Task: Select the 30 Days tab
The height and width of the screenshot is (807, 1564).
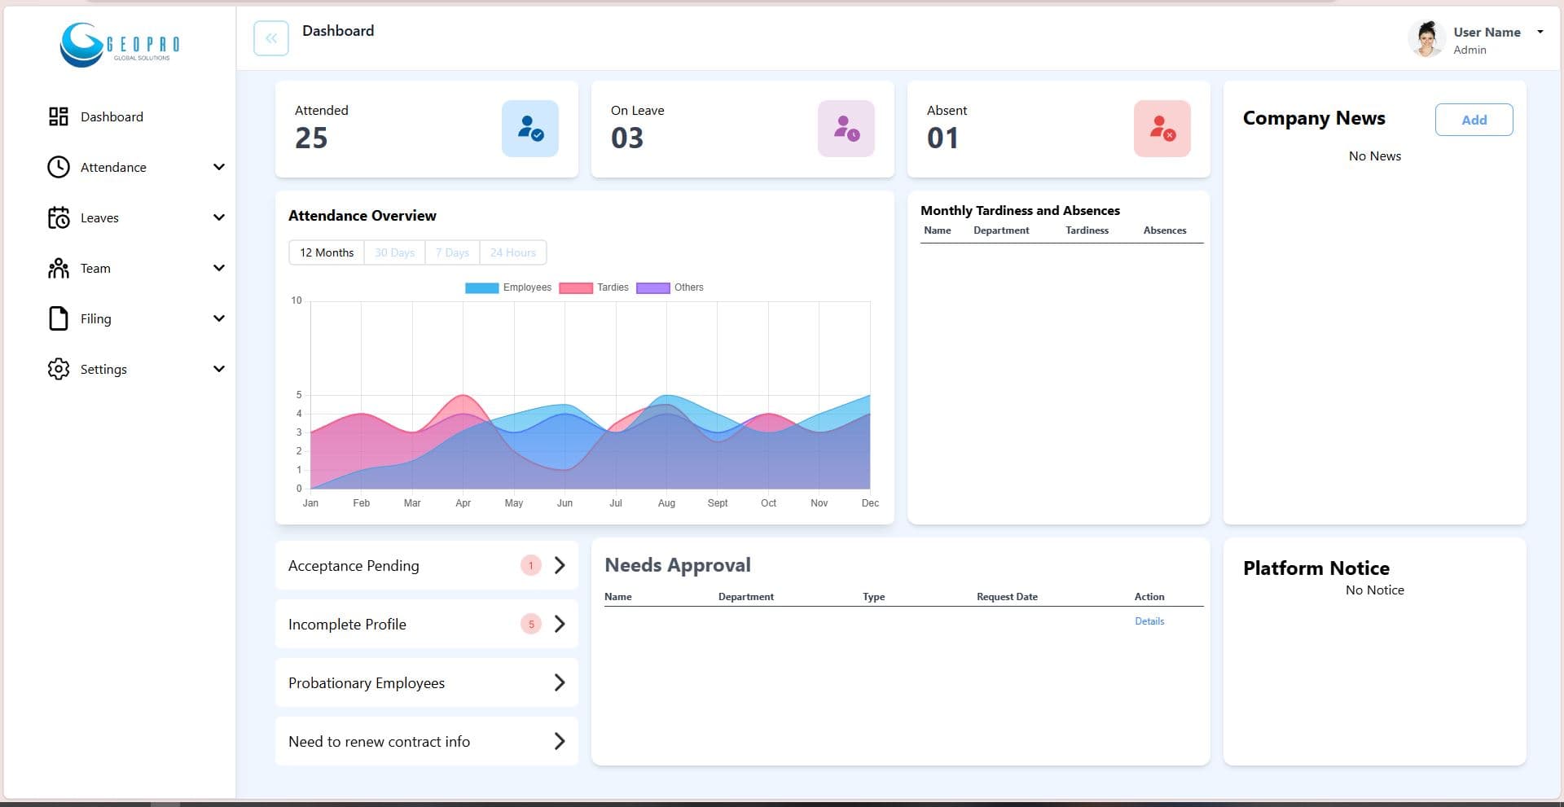Action: [395, 252]
